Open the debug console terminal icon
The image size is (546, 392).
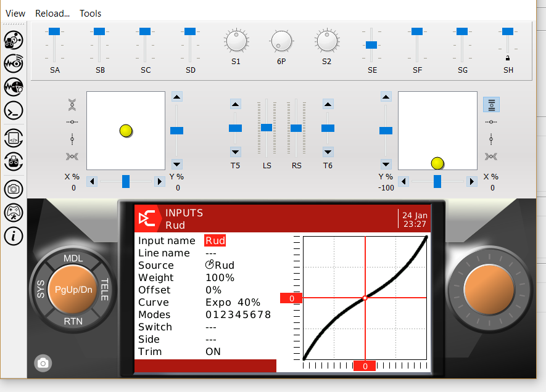(x=14, y=110)
